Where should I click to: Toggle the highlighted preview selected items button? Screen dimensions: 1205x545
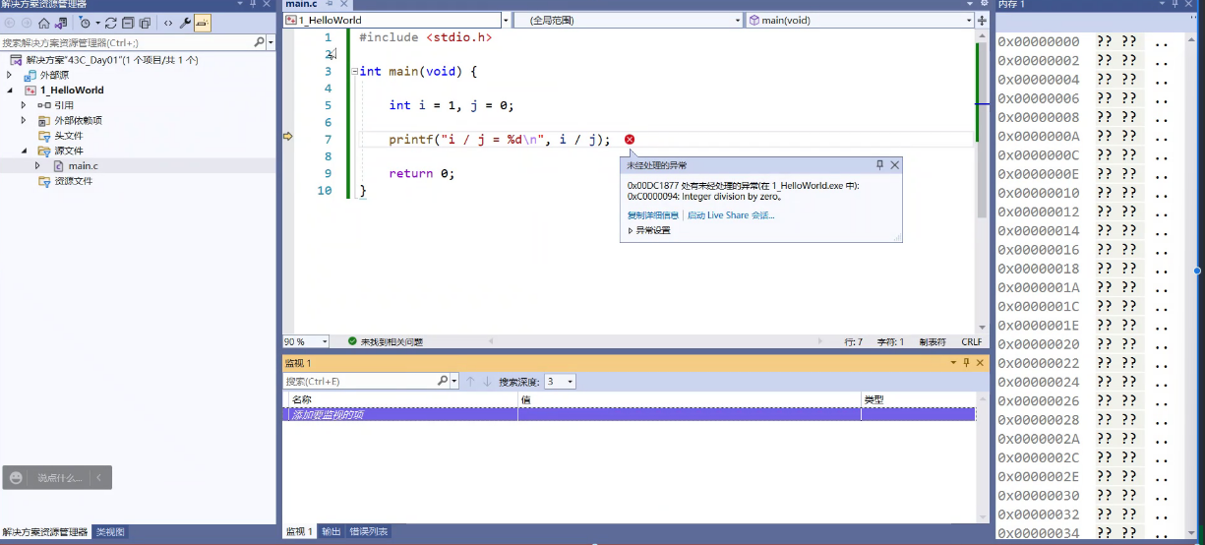[203, 23]
